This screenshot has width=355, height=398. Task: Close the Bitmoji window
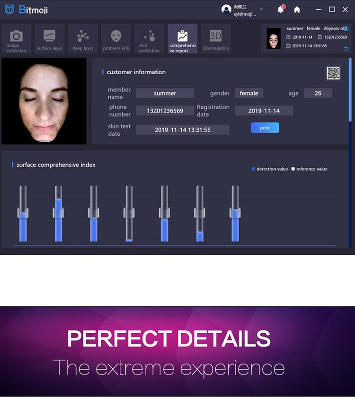[345, 9]
